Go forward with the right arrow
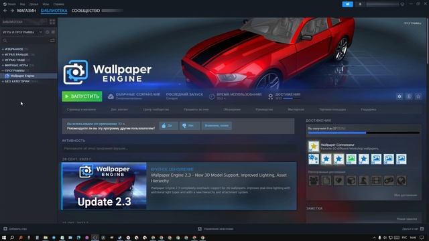This screenshot has width=429, height=241. click(x=12, y=11)
